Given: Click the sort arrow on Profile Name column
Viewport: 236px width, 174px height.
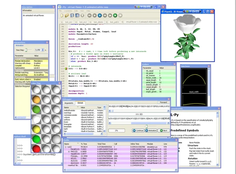Looking at the screenshot, I should [78, 143].
